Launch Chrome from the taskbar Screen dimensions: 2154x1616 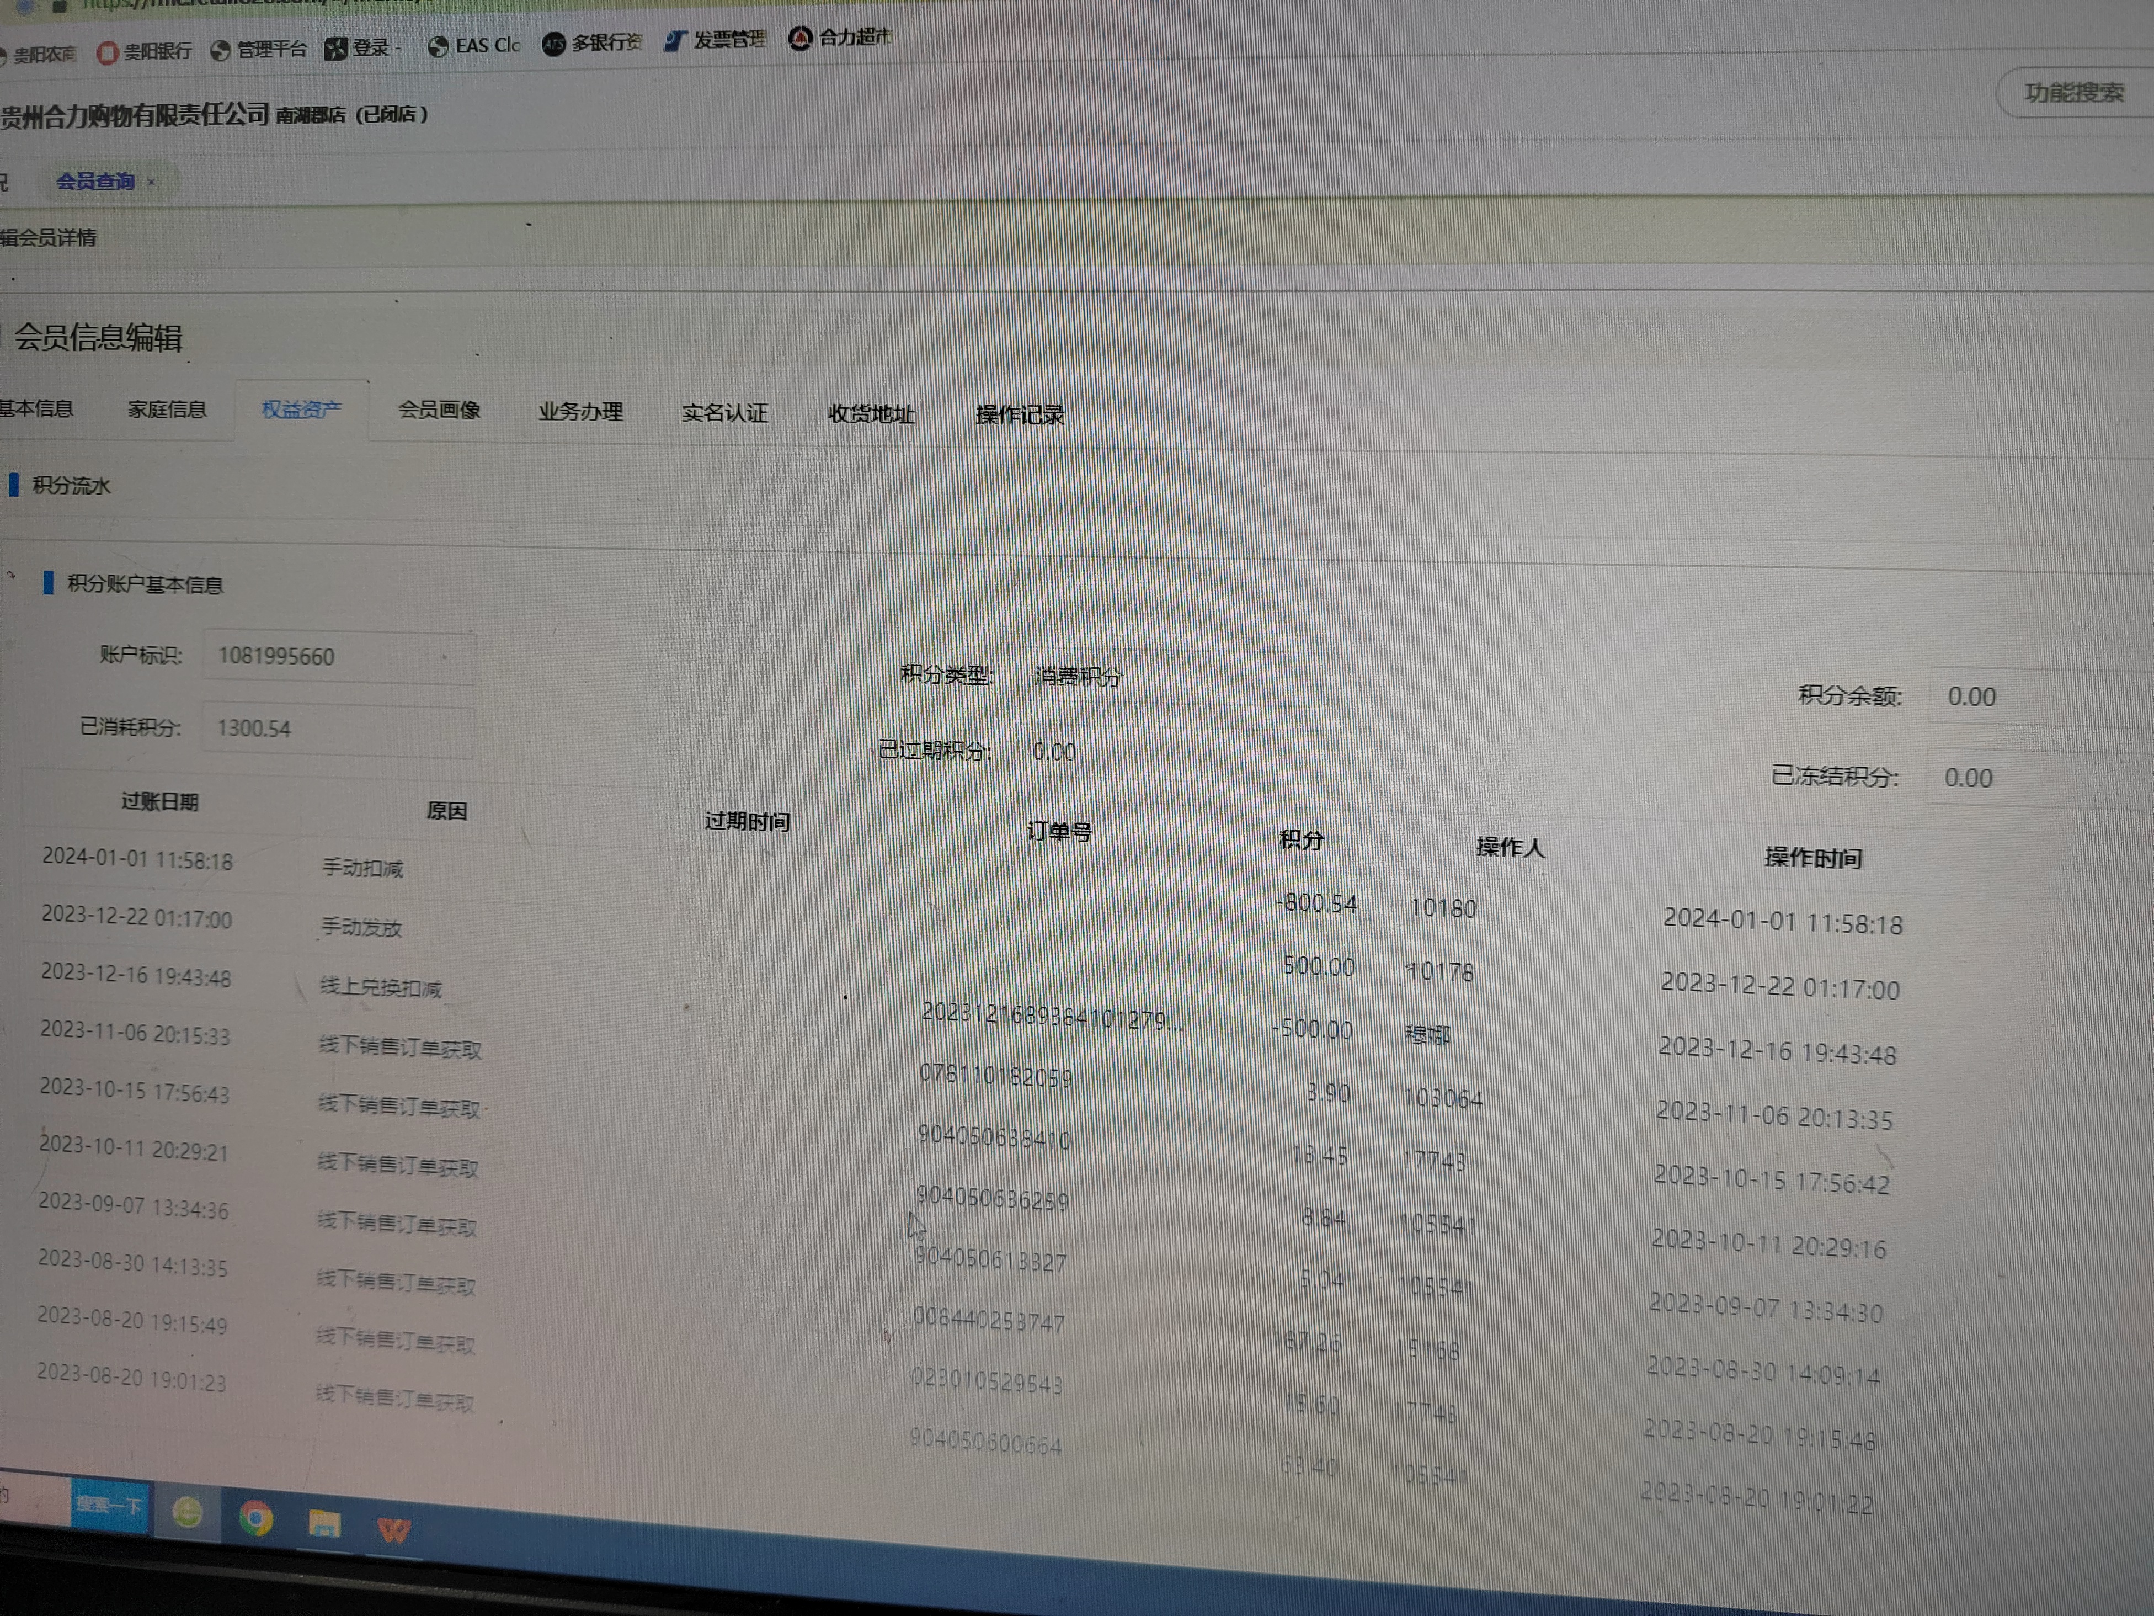256,1519
